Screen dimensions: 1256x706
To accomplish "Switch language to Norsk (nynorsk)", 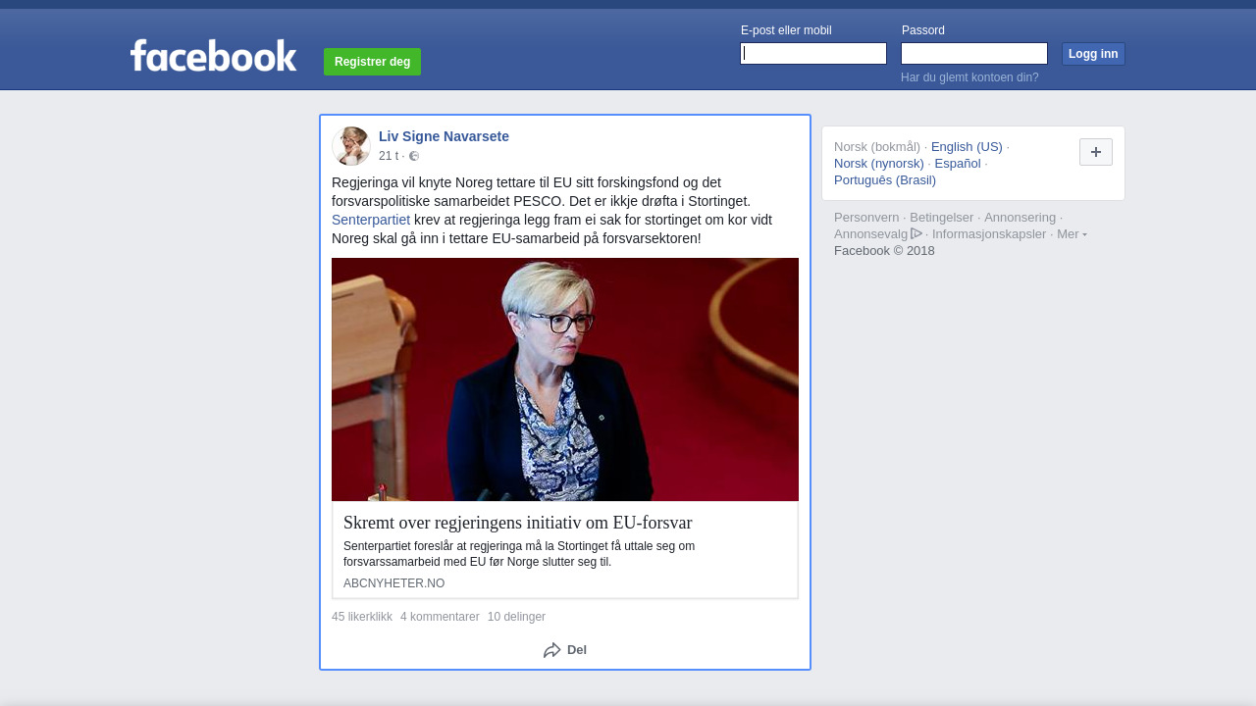I will pos(879,164).
